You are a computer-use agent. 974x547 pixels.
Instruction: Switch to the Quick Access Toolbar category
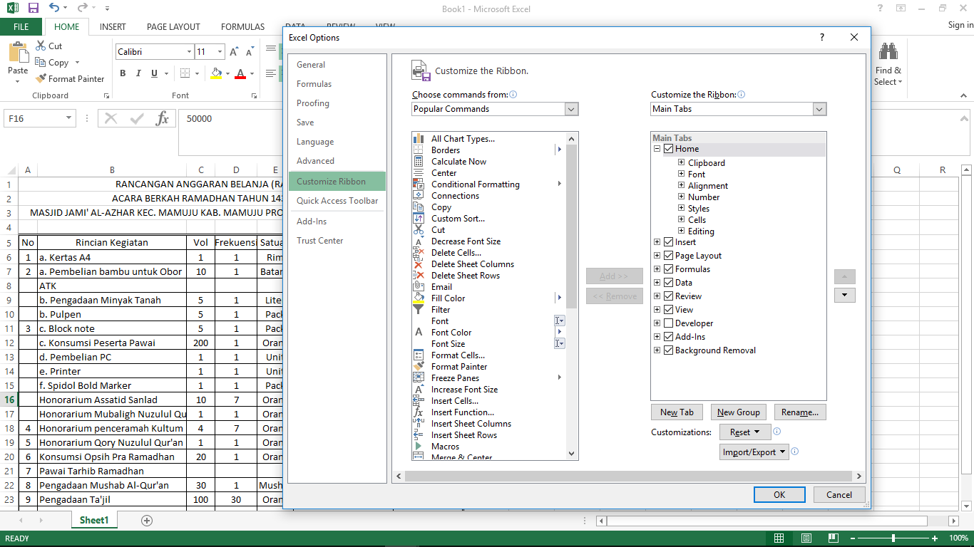[336, 200]
